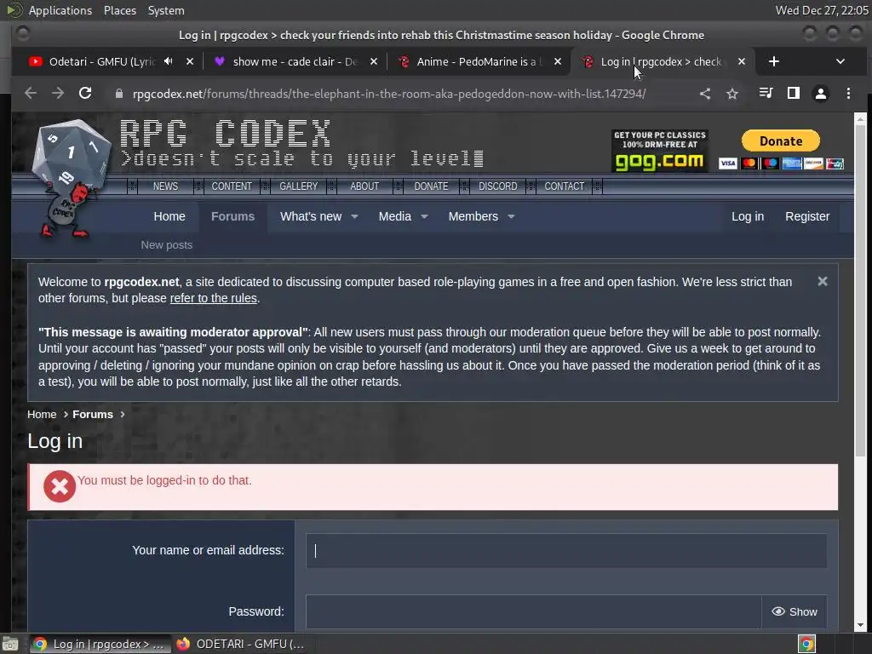
Task: Open the System menu
Action: 166,10
